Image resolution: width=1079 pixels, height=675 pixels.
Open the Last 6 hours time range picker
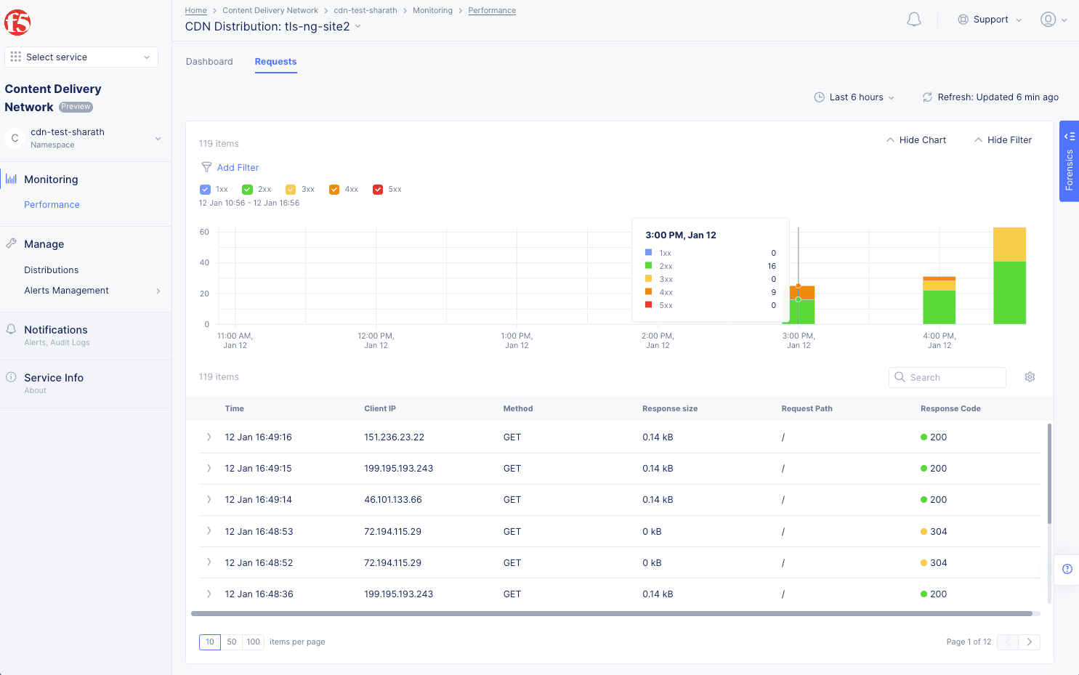pyautogui.click(x=854, y=97)
